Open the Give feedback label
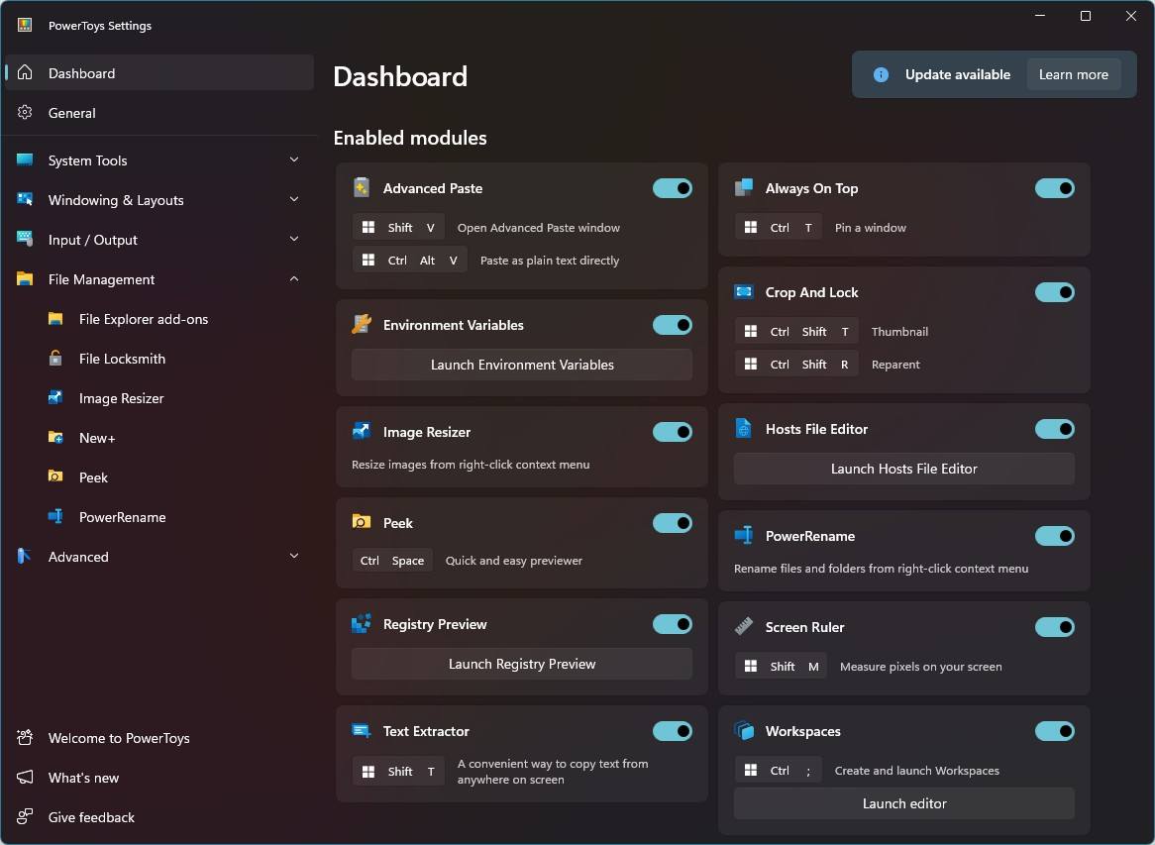The height and width of the screenshot is (845, 1155). pos(91,817)
